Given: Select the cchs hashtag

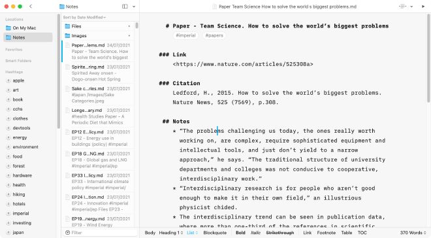Looking at the screenshot, I should [x=18, y=109].
